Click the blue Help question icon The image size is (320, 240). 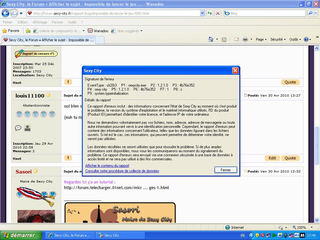point(306,39)
